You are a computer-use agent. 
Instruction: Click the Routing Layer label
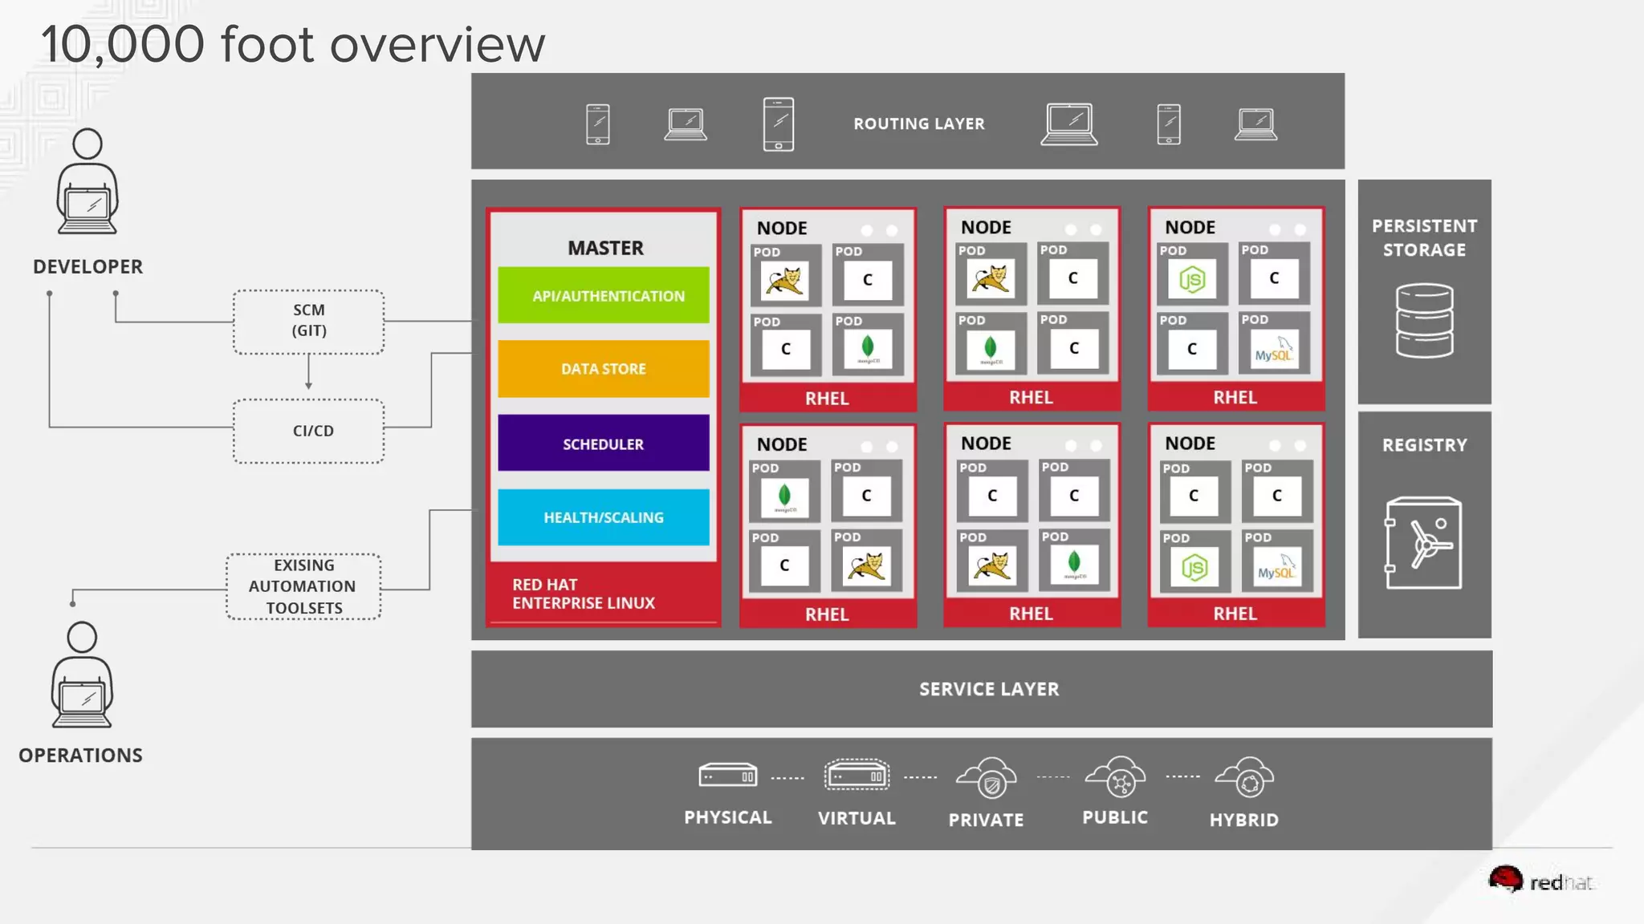pos(918,124)
